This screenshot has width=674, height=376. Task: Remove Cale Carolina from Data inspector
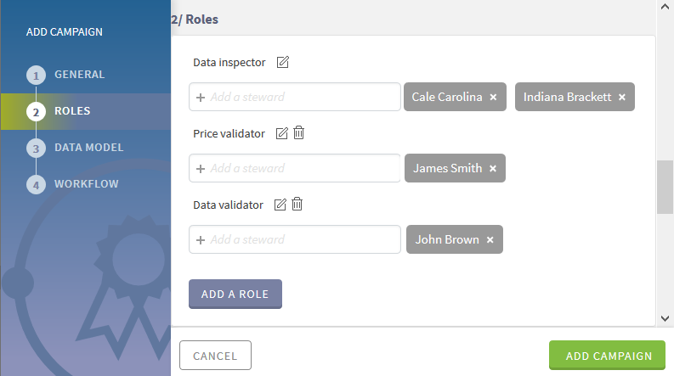point(494,97)
